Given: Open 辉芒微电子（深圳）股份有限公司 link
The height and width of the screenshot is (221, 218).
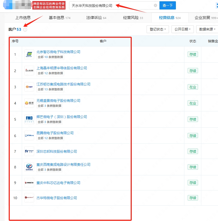Looking at the screenshot, I should pyautogui.click(x=62, y=117).
